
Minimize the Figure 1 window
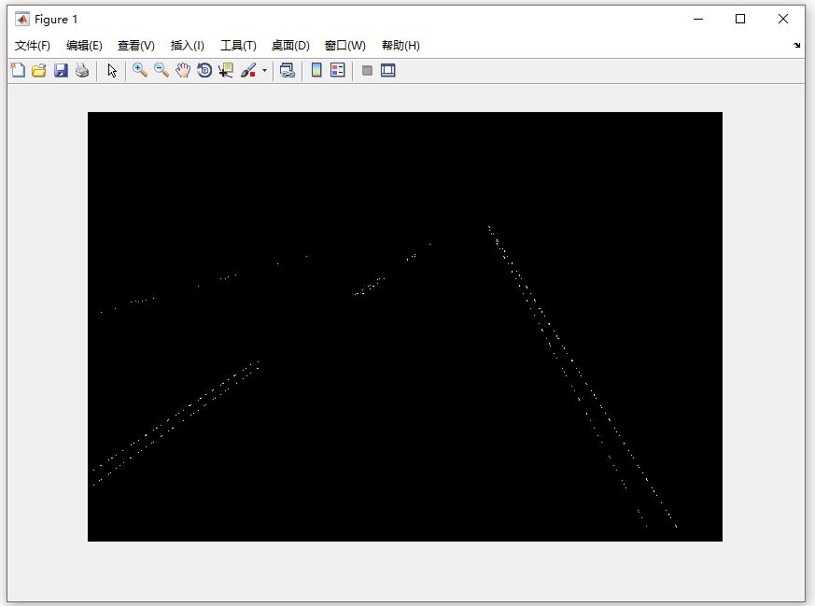pos(698,20)
